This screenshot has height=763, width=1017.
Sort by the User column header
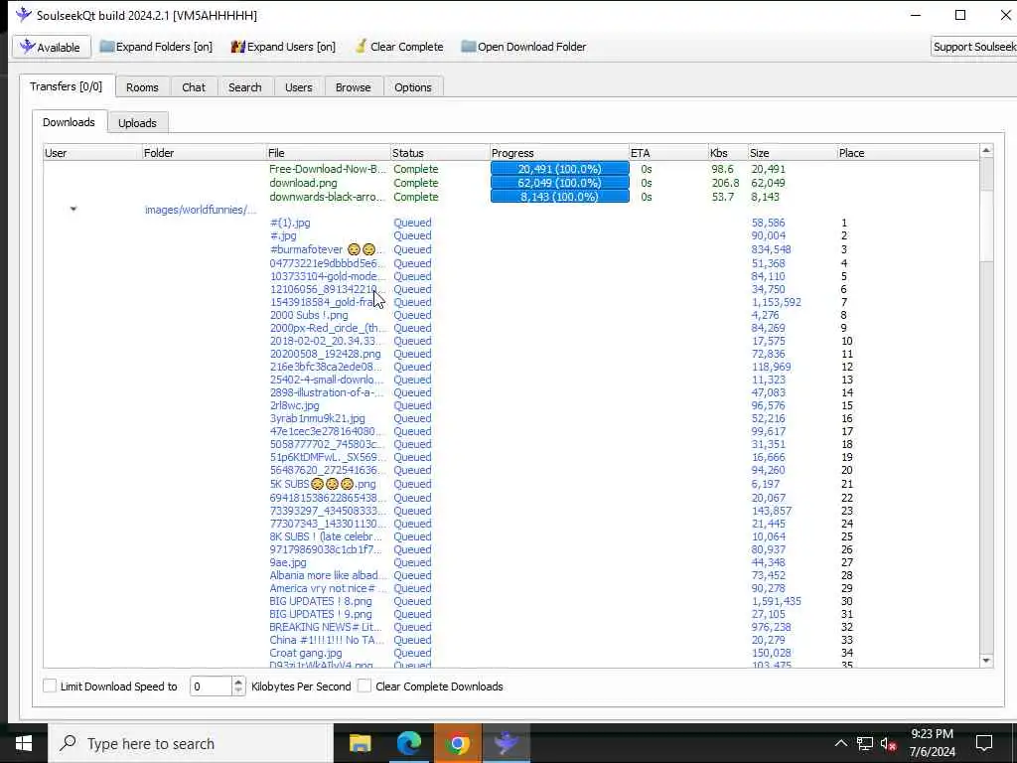click(92, 153)
